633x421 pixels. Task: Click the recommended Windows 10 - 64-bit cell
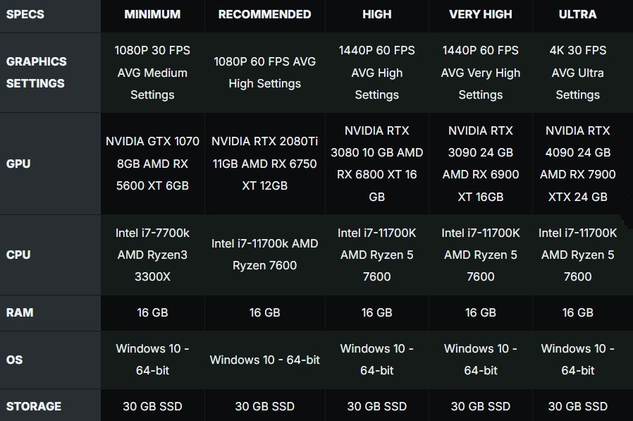click(264, 360)
